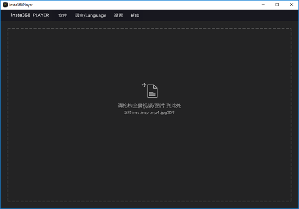Open the 设置 menu
This screenshot has width=299, height=209.
point(118,15)
